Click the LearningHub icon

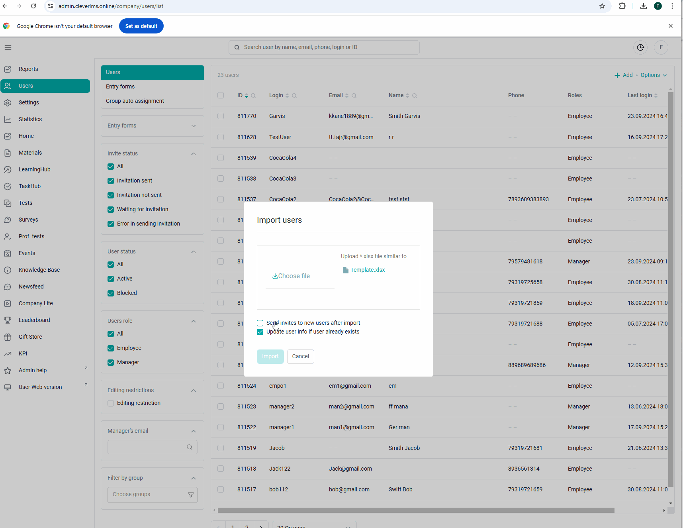click(x=8, y=169)
